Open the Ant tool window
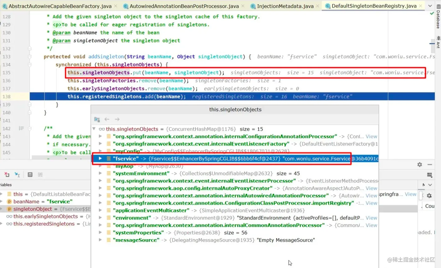 pyautogui.click(x=438, y=42)
